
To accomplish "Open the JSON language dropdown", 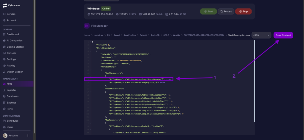I will (x=261, y=35).
